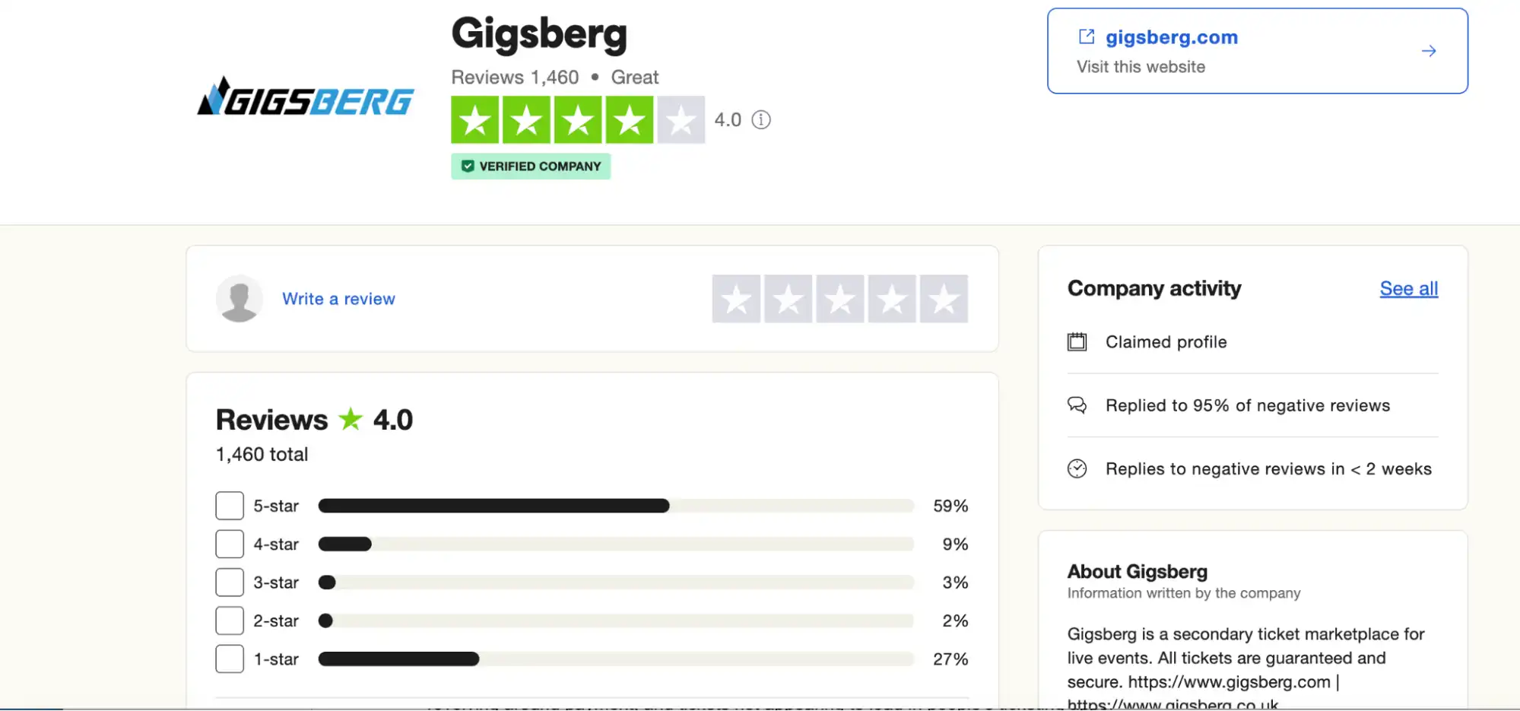Select the fifth star to rate Gigsberg
The image size is (1520, 711).
(x=944, y=298)
